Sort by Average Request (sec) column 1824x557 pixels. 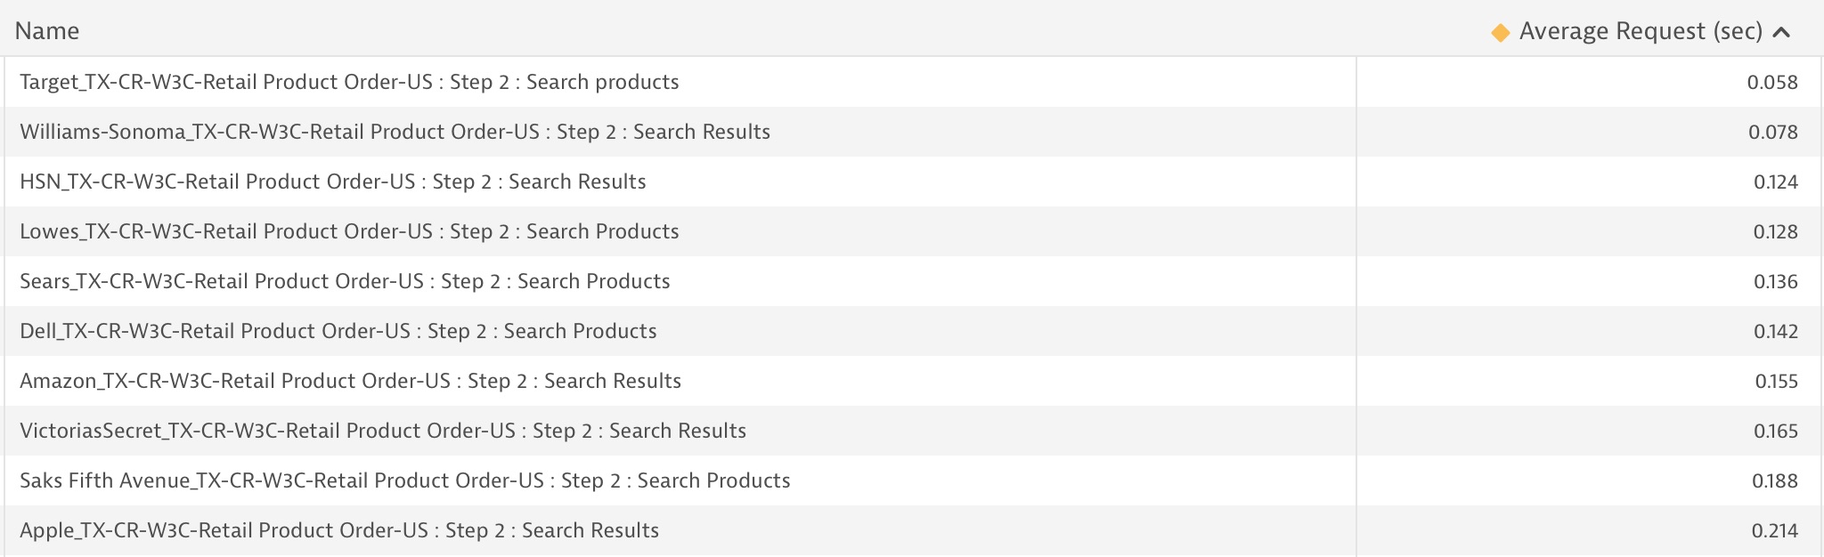(1641, 31)
